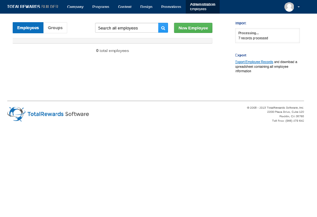This screenshot has width=317, height=217.
Task: Select the Administration Employees nav item
Action: tap(203, 7)
